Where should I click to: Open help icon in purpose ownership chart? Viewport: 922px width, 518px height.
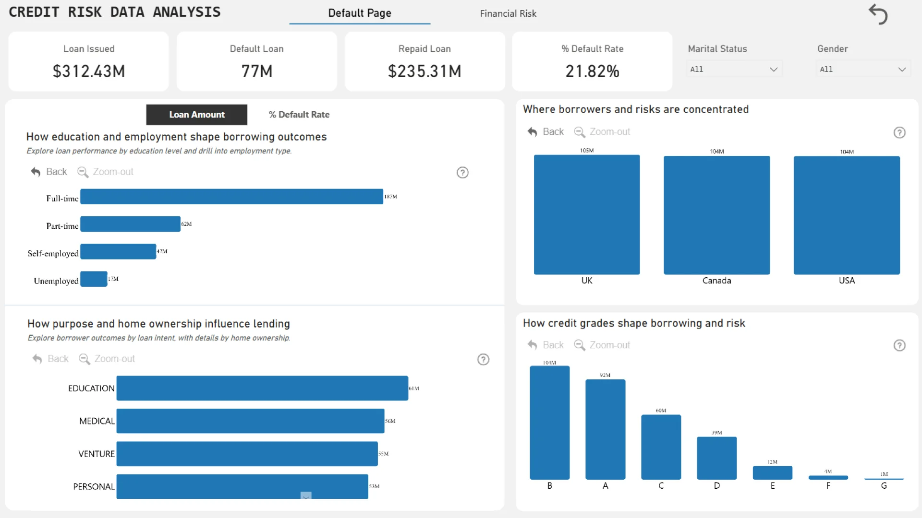(x=483, y=360)
